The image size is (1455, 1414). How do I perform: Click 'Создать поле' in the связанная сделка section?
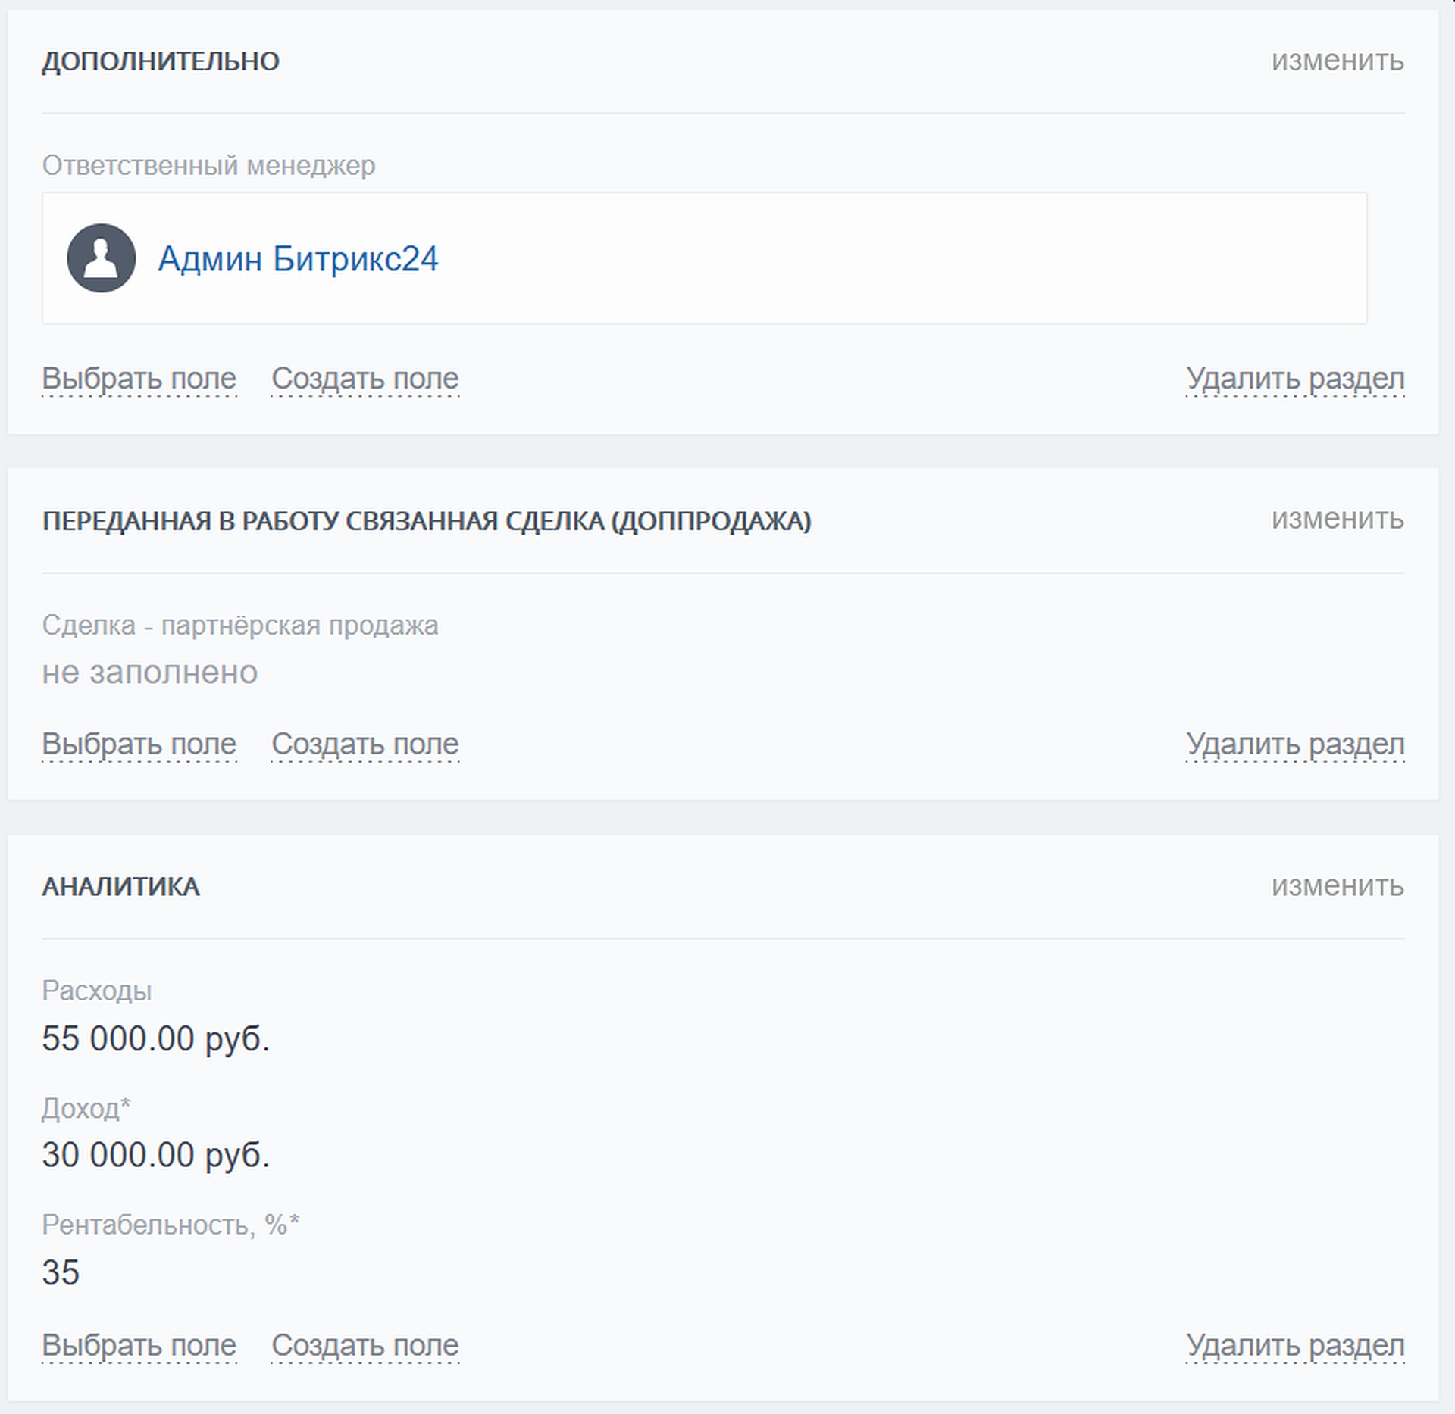pyautogui.click(x=365, y=744)
